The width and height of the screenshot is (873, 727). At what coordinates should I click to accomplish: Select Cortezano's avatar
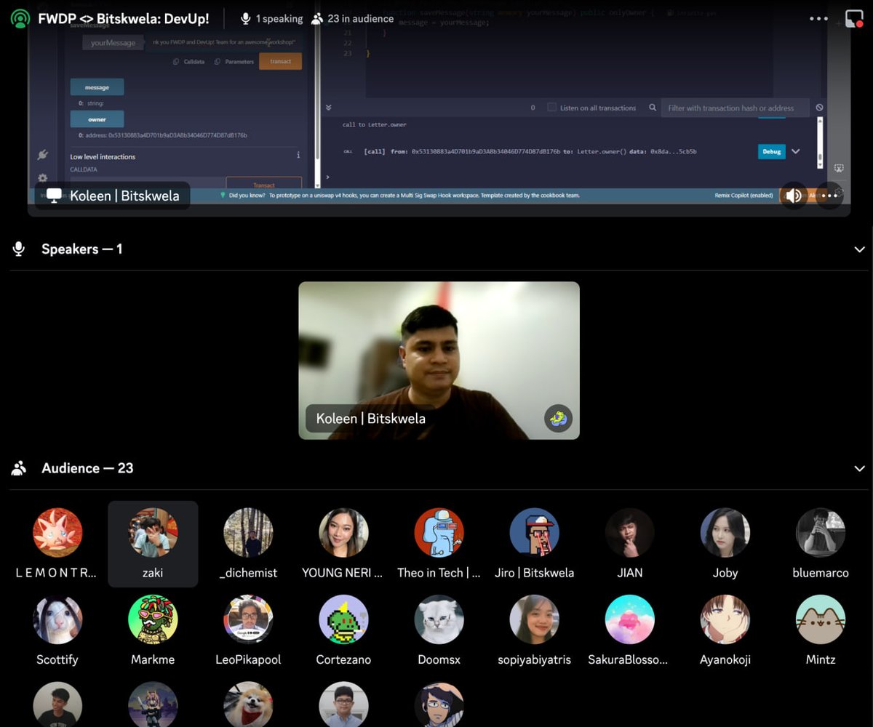(x=343, y=619)
